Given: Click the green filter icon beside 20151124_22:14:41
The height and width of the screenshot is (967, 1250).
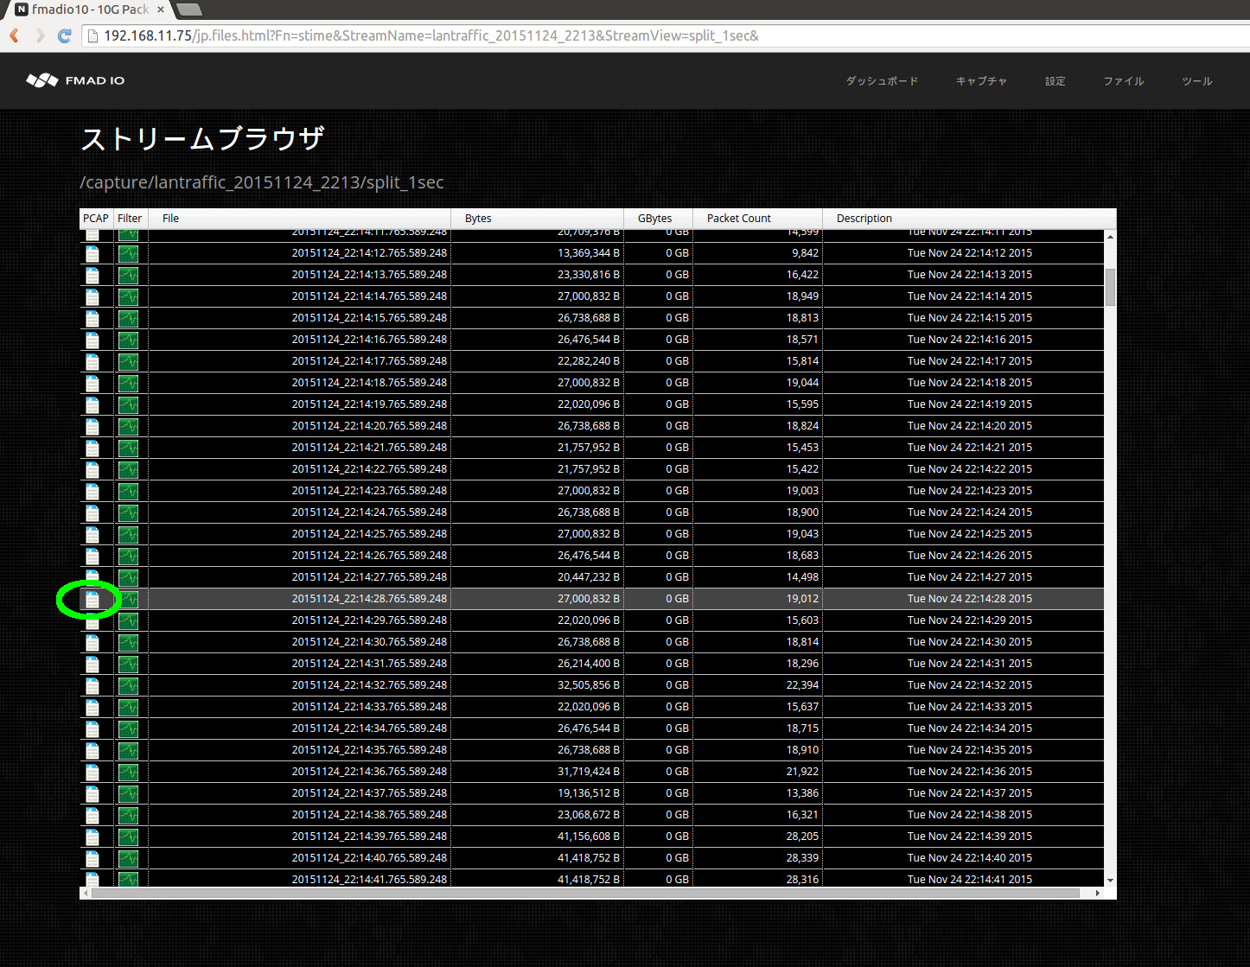Looking at the screenshot, I should pyautogui.click(x=128, y=879).
